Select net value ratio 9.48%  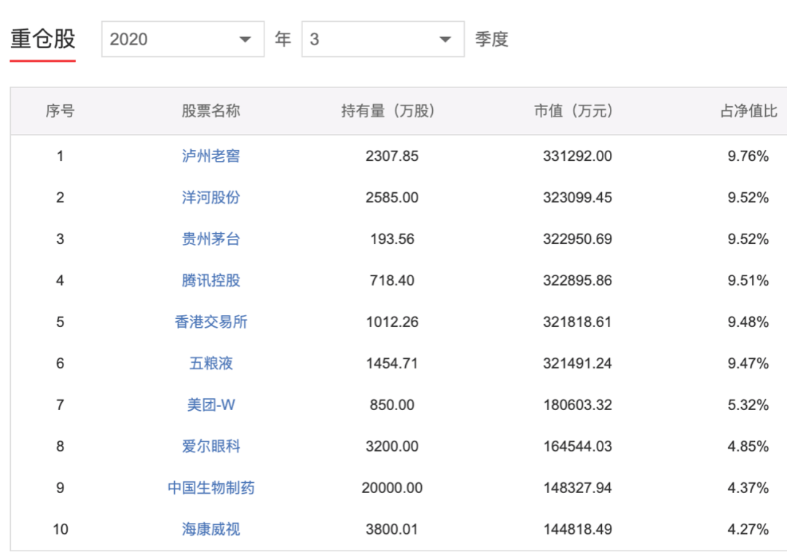[x=748, y=322]
